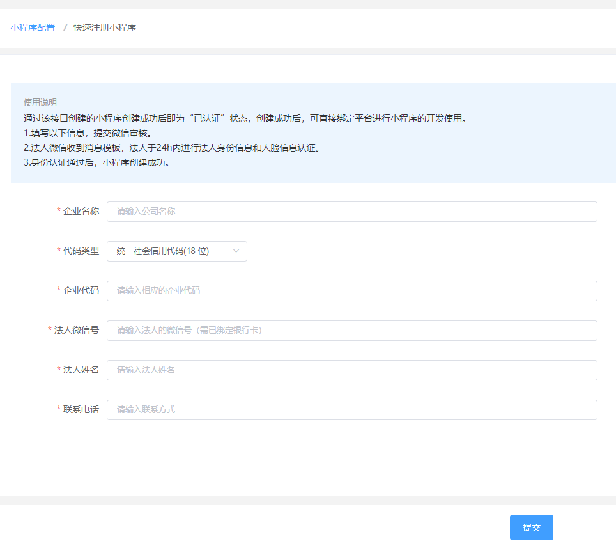Click the 代码类型 field label
This screenshot has height=541, width=616.
[81, 251]
